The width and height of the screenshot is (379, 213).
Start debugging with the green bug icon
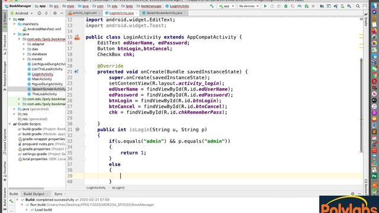[285, 6]
